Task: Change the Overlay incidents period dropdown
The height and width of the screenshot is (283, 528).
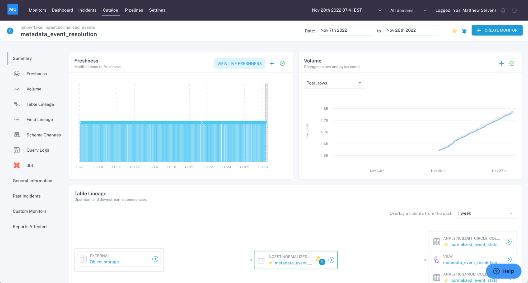Action: click(486, 213)
